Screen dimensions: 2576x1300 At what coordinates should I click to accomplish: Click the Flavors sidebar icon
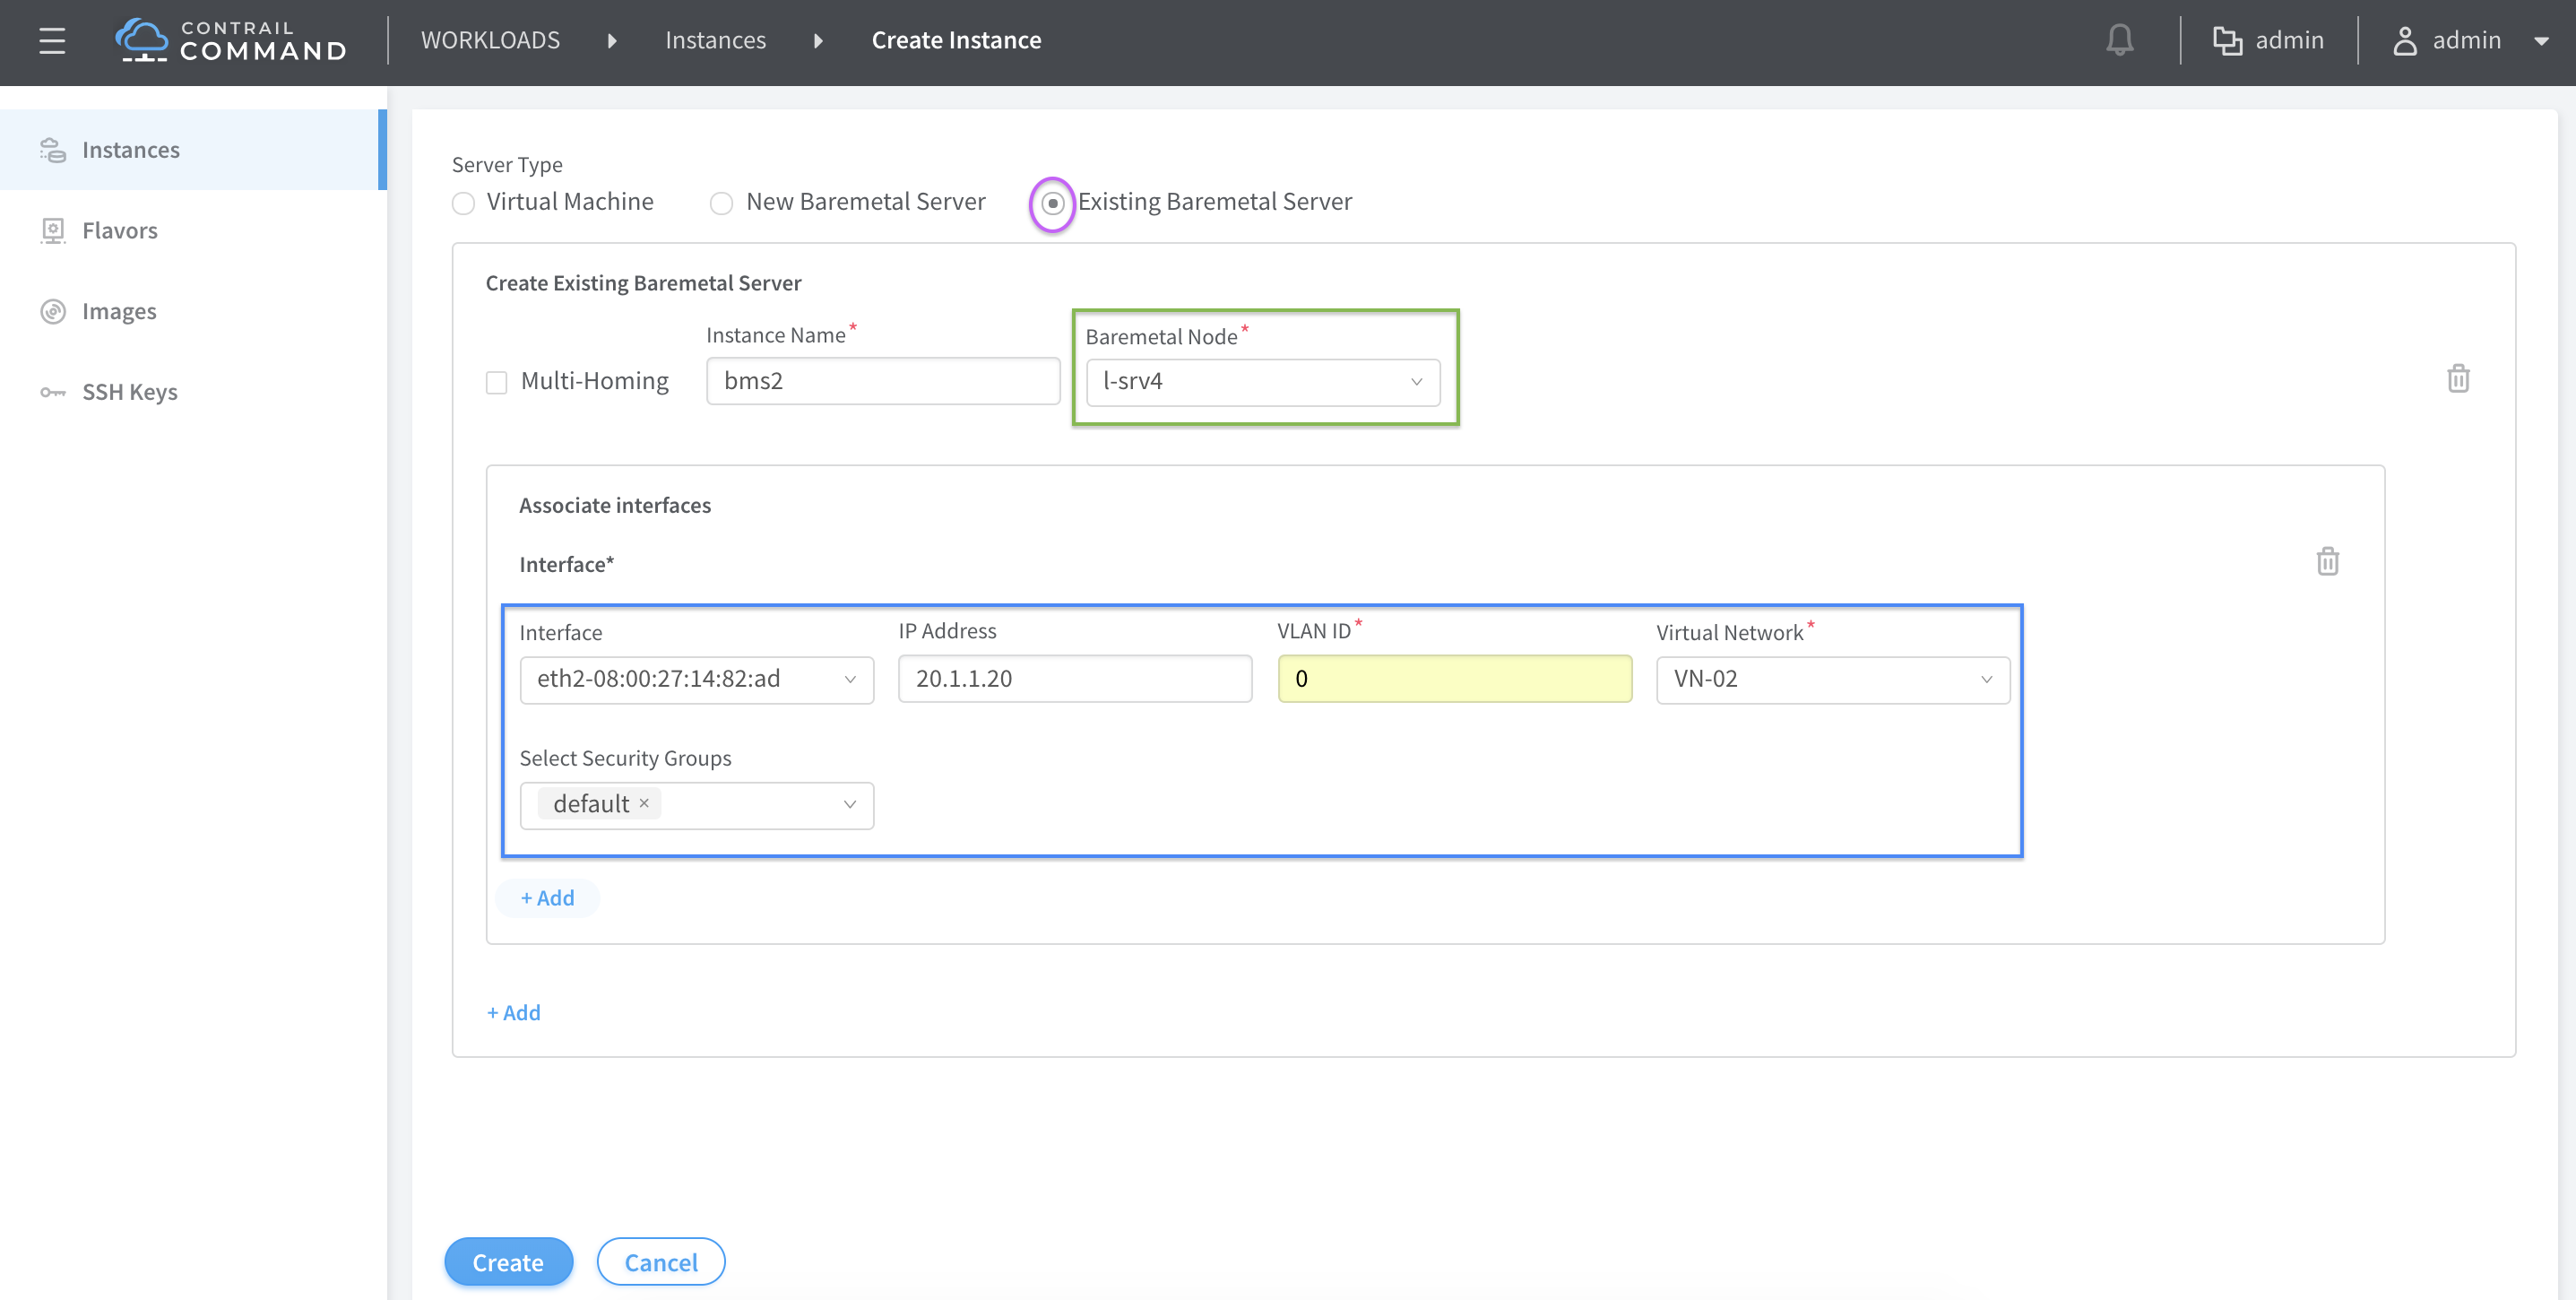click(x=53, y=231)
